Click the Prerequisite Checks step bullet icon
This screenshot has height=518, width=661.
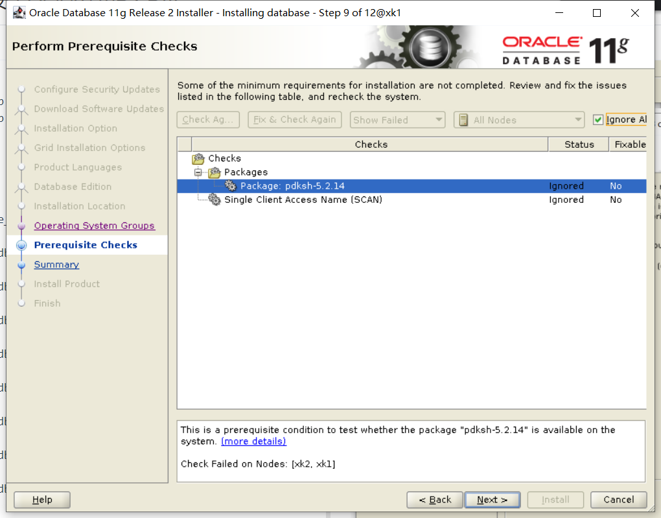pyautogui.click(x=21, y=245)
